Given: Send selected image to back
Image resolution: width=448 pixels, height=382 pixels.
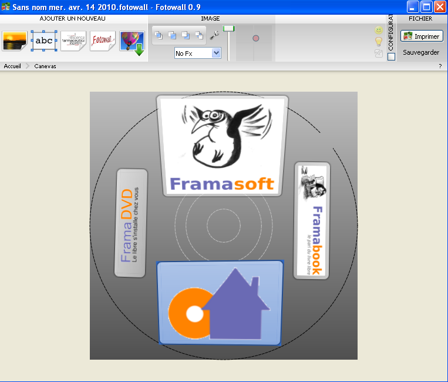Looking at the screenshot, I should coord(199,35).
